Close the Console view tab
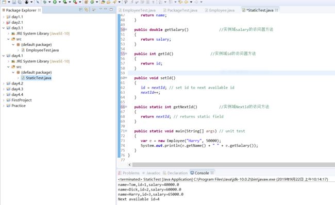Image resolution: width=335 pixels, height=205 pixels. pos(212,173)
